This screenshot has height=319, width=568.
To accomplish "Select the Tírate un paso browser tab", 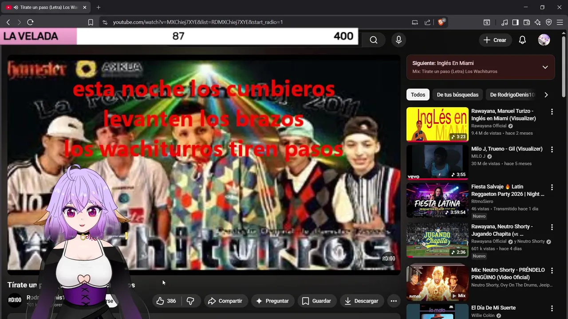I will (x=46, y=8).
